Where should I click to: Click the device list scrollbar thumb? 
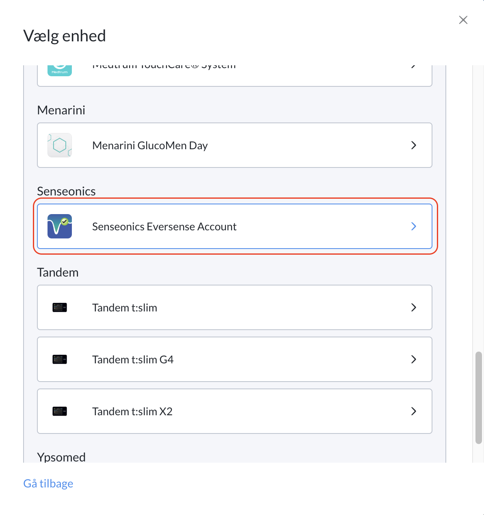(479, 398)
